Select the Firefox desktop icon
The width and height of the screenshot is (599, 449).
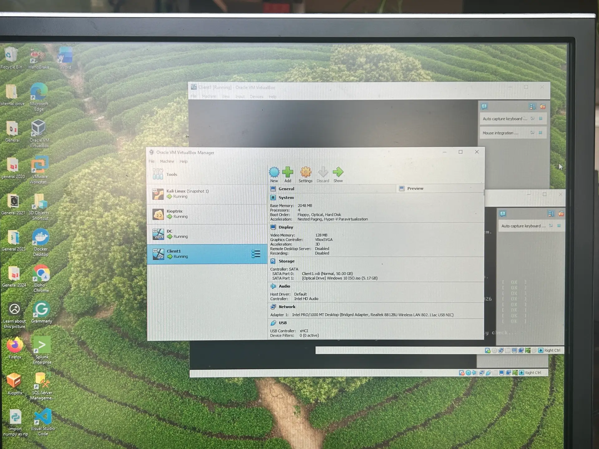[15, 348]
